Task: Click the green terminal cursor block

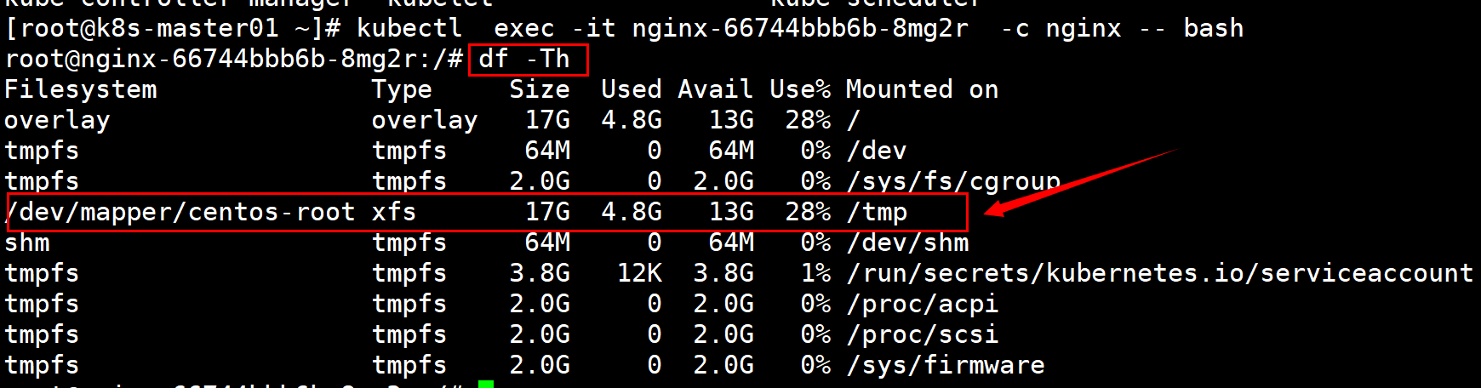Action: tap(485, 385)
